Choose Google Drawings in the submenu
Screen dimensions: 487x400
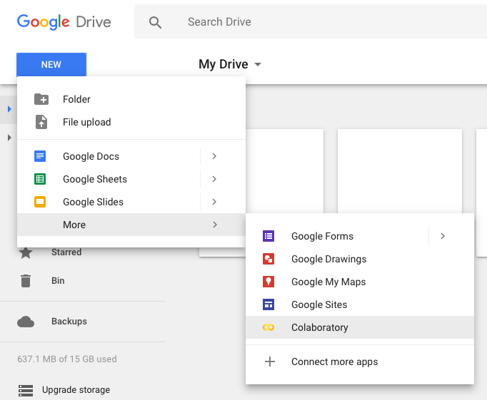click(x=360, y=259)
